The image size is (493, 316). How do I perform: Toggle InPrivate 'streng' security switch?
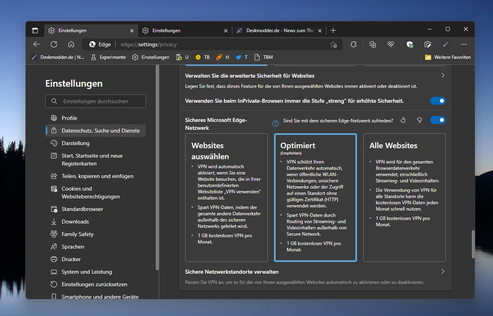point(438,101)
